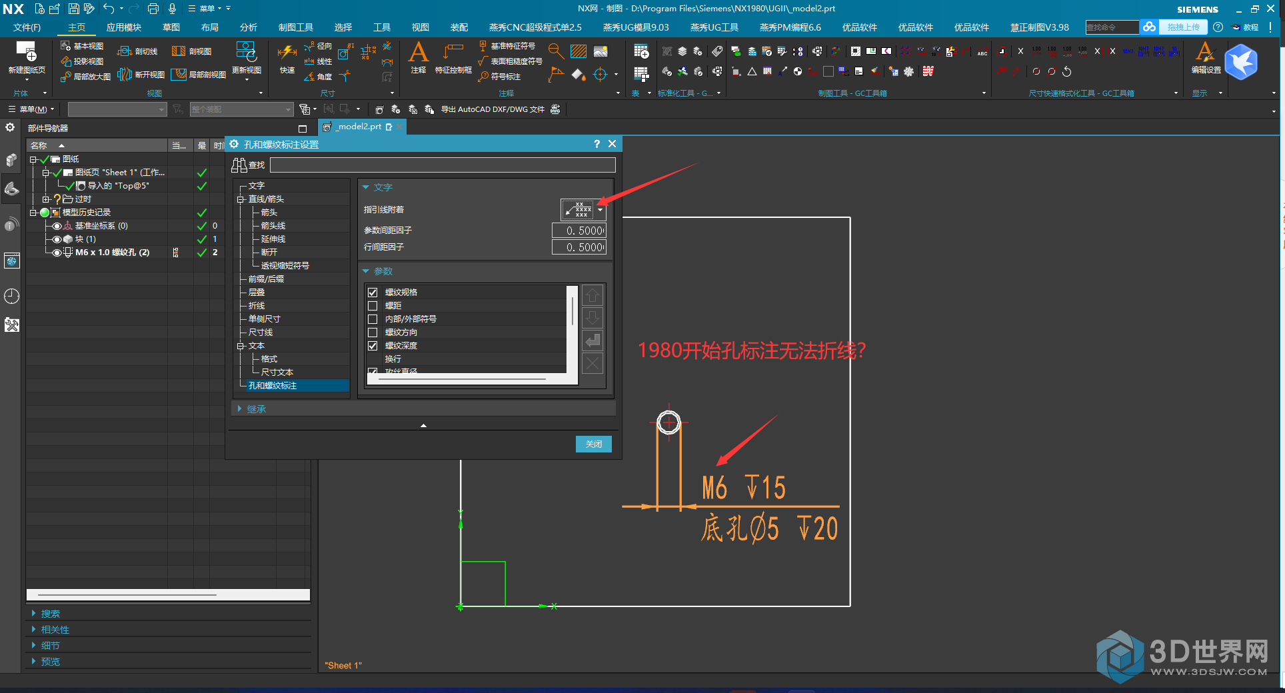Expand the 预览 panel in navigator

[34, 662]
